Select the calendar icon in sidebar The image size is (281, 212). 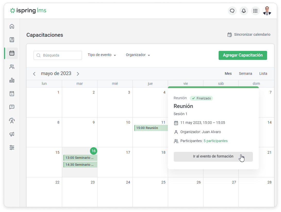pos(12,53)
